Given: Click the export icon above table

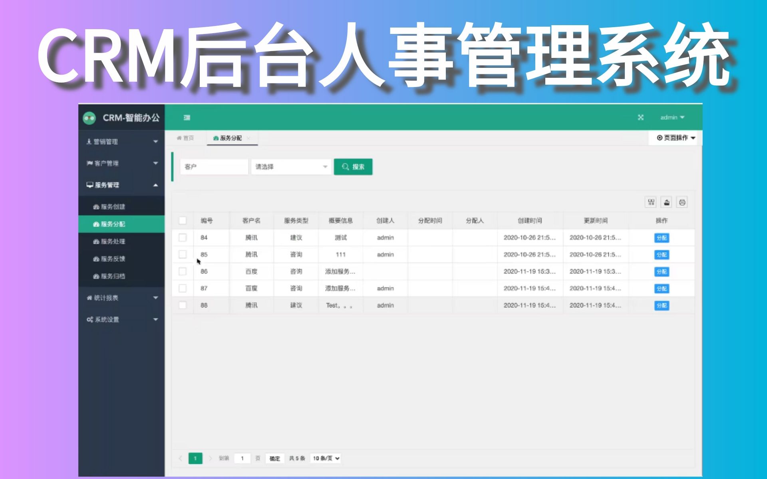Looking at the screenshot, I should click(x=666, y=202).
